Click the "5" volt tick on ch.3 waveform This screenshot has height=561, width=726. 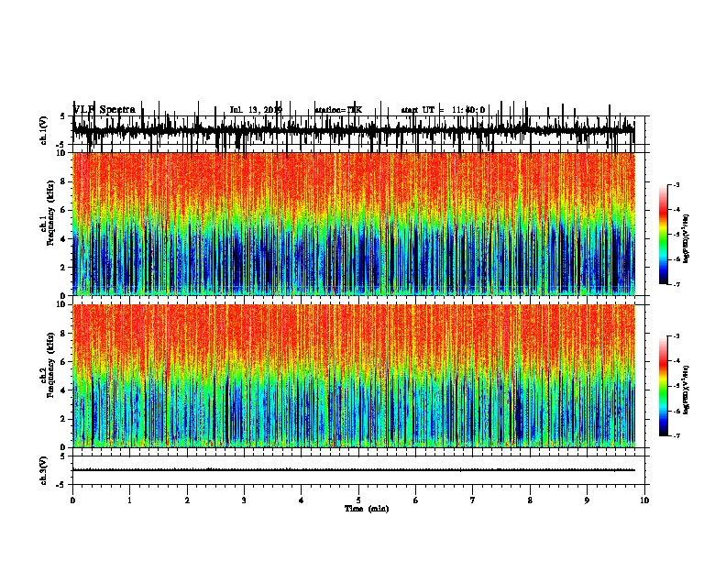(x=62, y=456)
